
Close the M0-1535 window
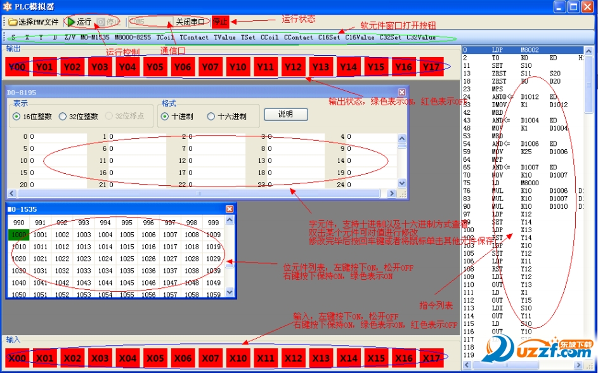tap(230, 209)
